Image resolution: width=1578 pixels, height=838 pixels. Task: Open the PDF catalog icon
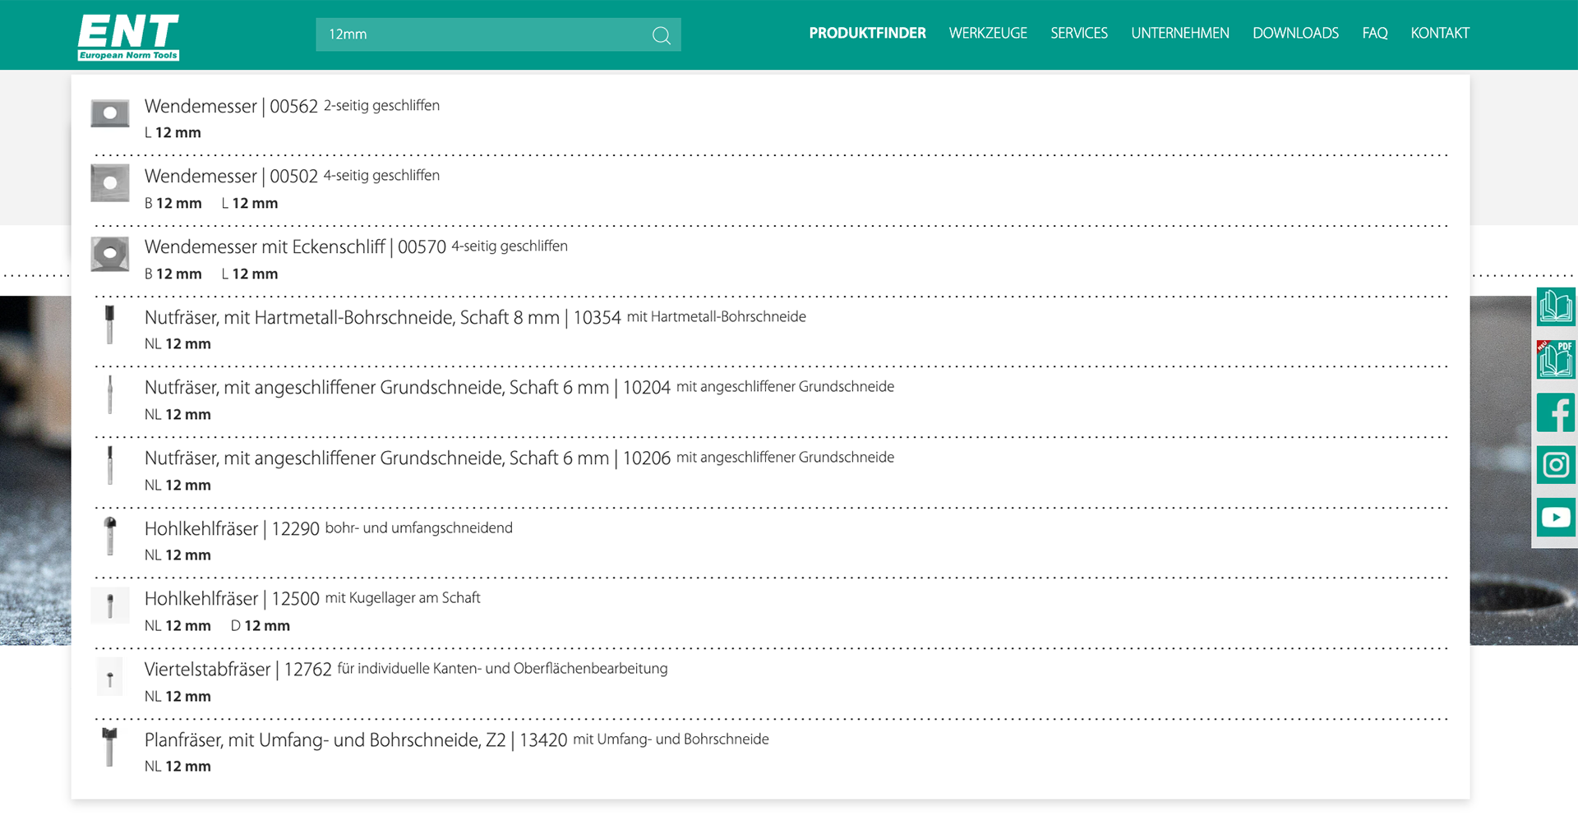(1555, 360)
